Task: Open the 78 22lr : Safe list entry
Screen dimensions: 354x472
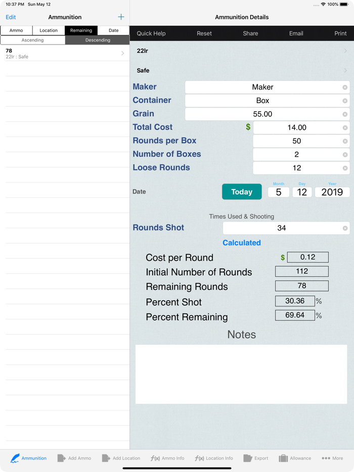Action: click(x=65, y=53)
